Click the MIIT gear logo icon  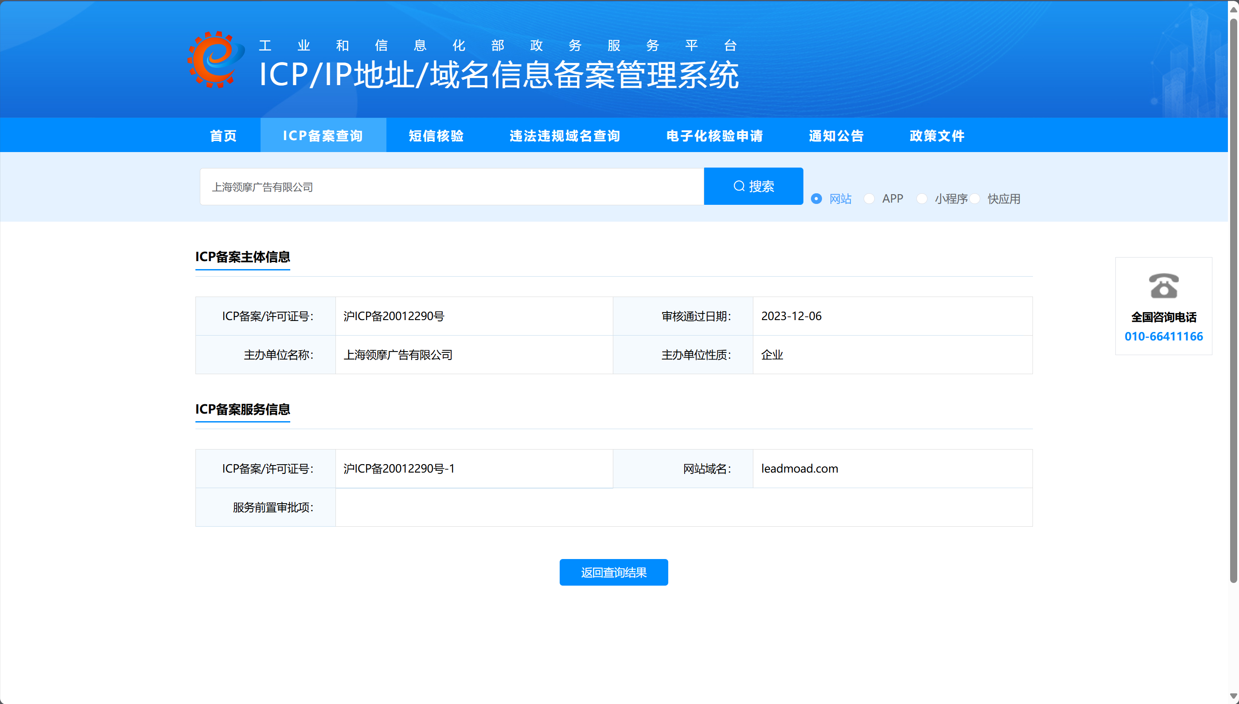coord(216,59)
